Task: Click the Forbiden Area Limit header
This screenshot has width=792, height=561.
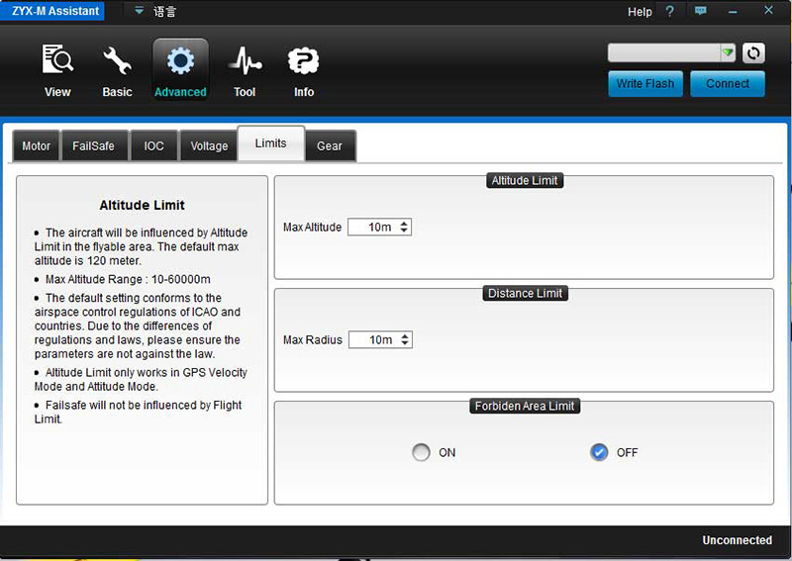Action: [x=525, y=406]
